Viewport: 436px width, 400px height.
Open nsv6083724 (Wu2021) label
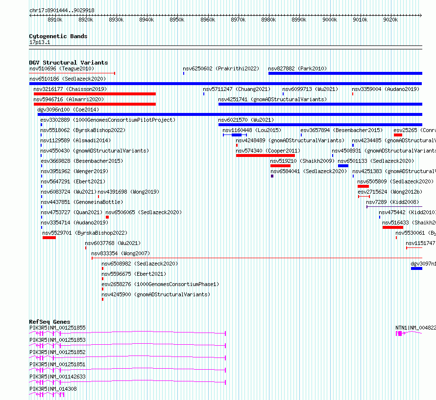[69, 192]
